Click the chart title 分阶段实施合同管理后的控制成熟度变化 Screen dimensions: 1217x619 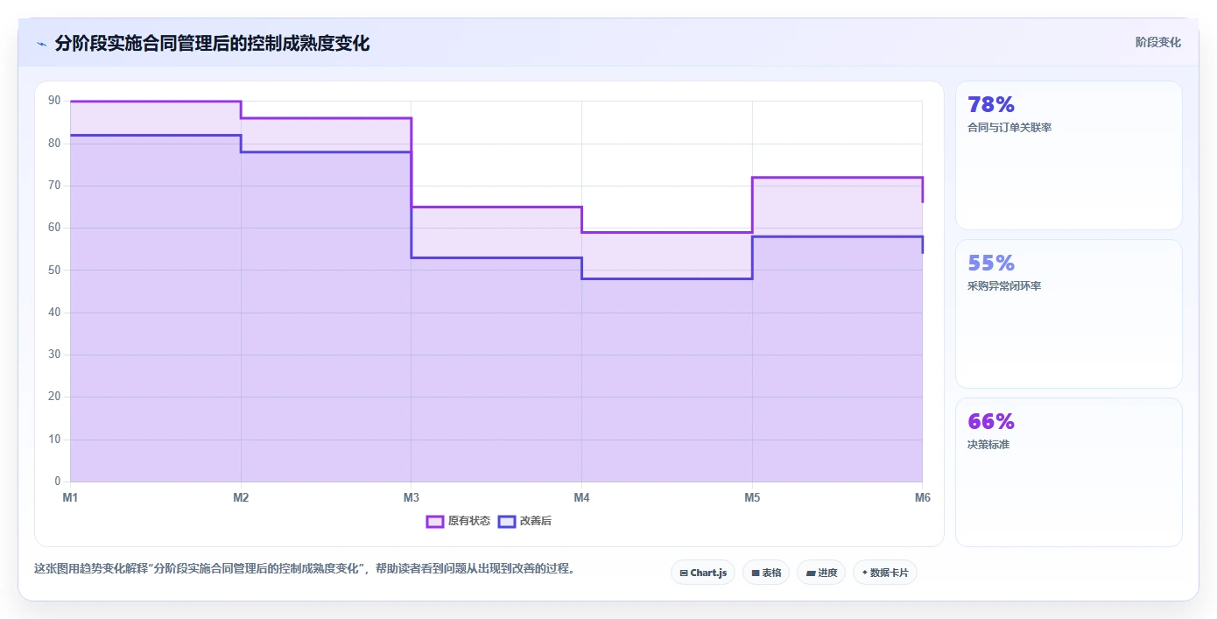(212, 43)
